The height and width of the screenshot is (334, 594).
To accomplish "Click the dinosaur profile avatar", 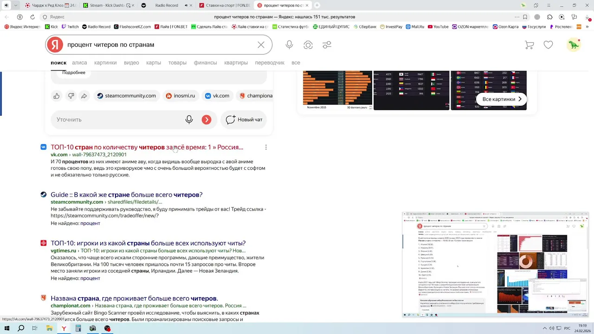I will (574, 45).
